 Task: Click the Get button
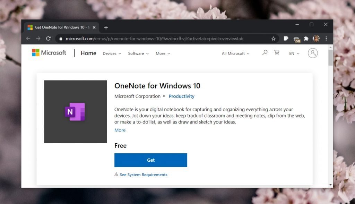(150, 160)
